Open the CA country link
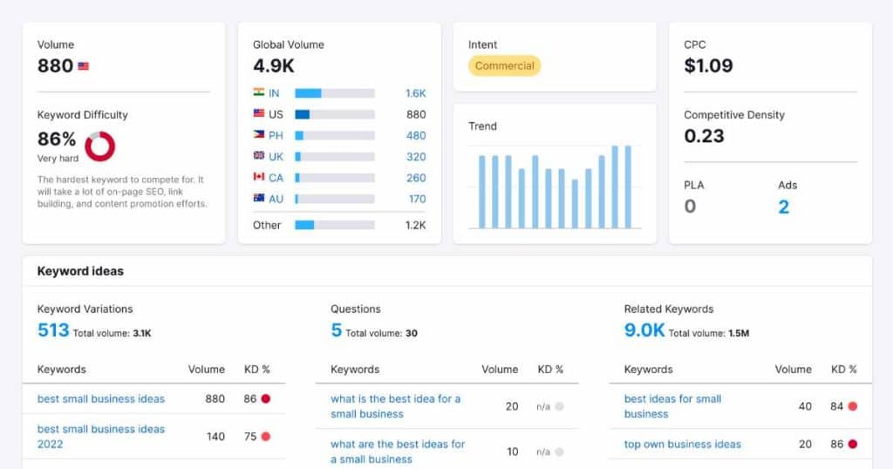Screen dimensions: 893x469 coord(276,178)
